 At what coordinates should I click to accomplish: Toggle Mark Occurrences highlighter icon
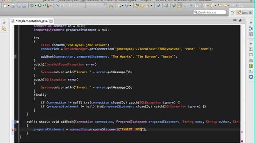(x=180, y=6)
